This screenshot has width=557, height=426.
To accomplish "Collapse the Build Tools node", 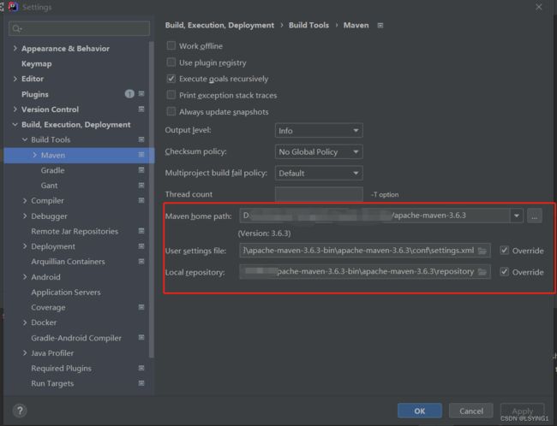I will tap(25, 139).
